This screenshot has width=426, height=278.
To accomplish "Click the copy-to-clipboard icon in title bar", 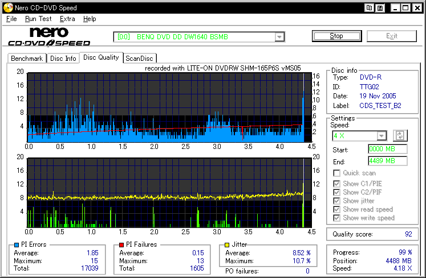I will coord(370,8).
